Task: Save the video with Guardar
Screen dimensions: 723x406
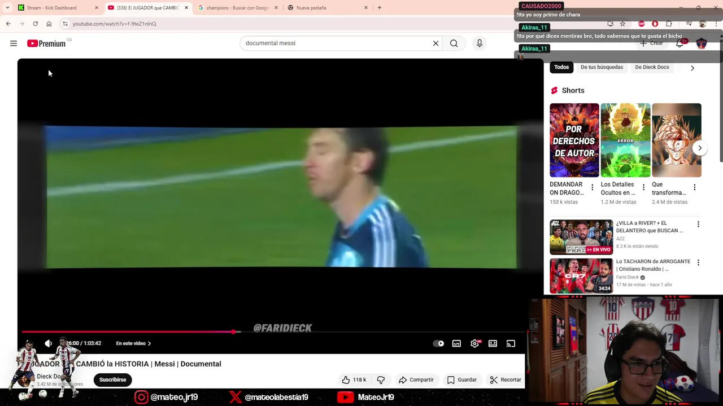Action: [x=462, y=380]
